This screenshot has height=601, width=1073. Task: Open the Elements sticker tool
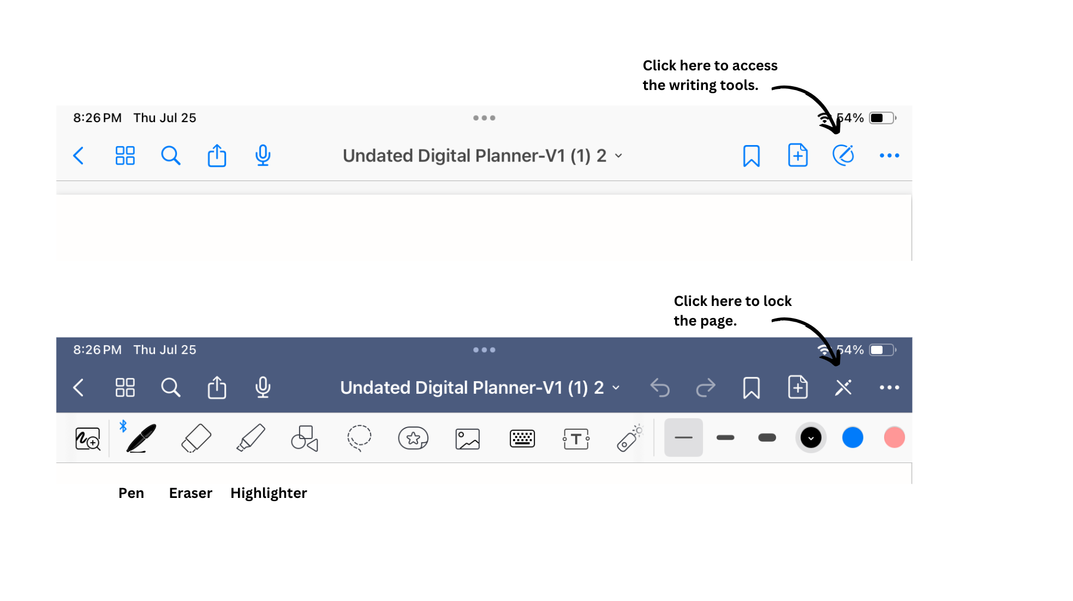pyautogui.click(x=413, y=438)
